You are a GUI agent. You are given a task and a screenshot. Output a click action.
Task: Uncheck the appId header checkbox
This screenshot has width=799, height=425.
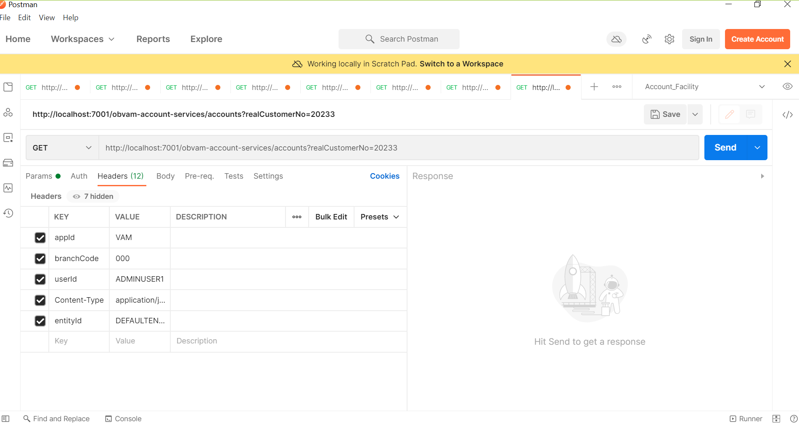(40, 238)
